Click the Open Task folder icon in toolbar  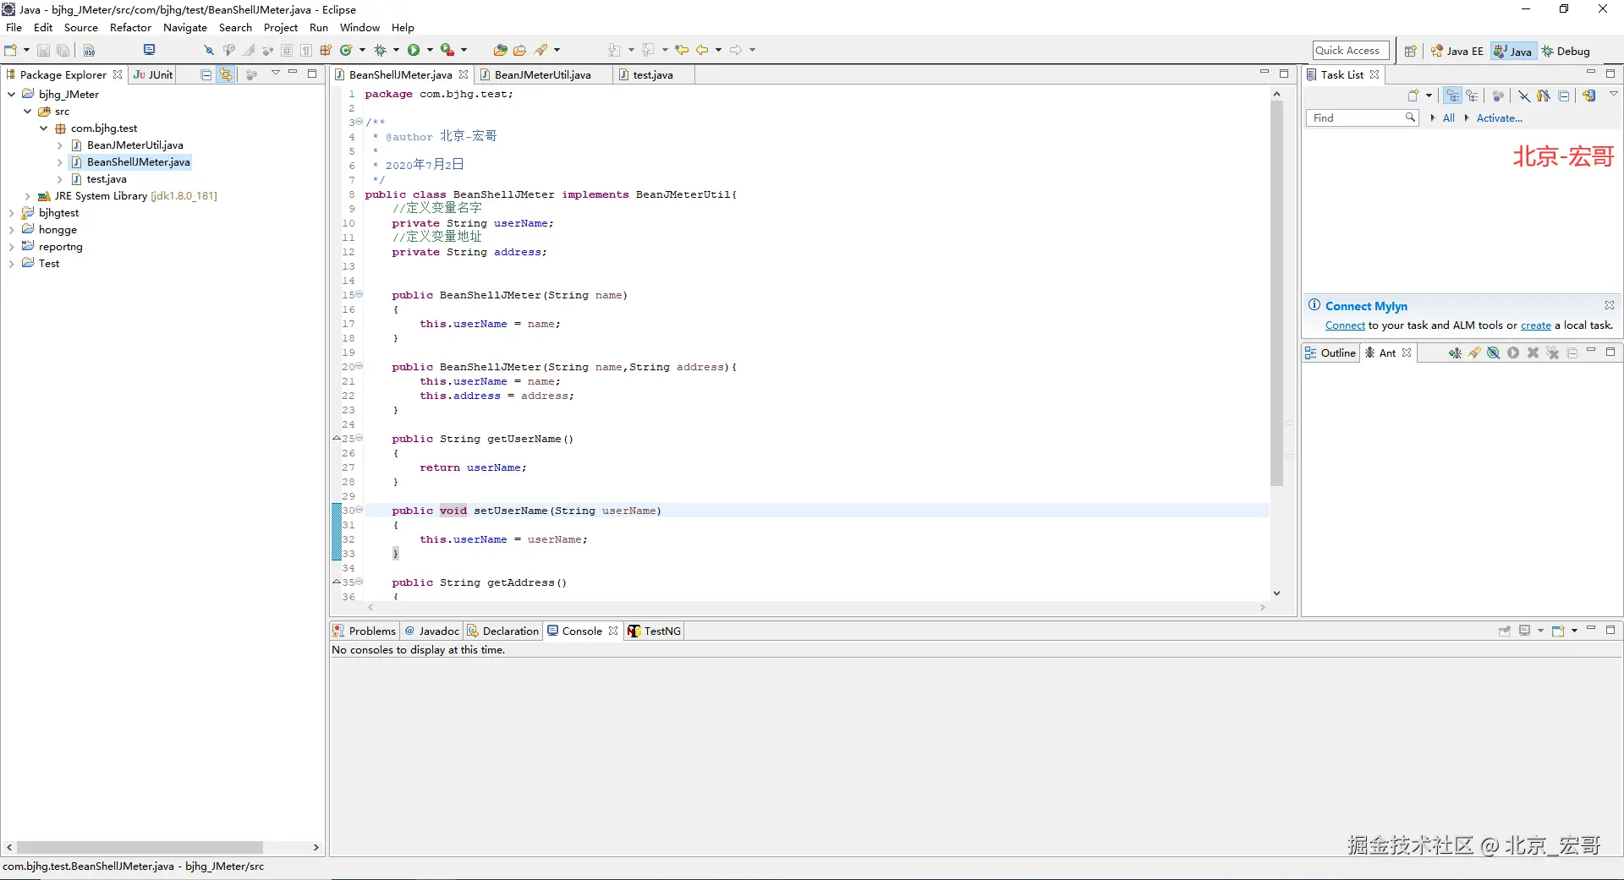(519, 51)
